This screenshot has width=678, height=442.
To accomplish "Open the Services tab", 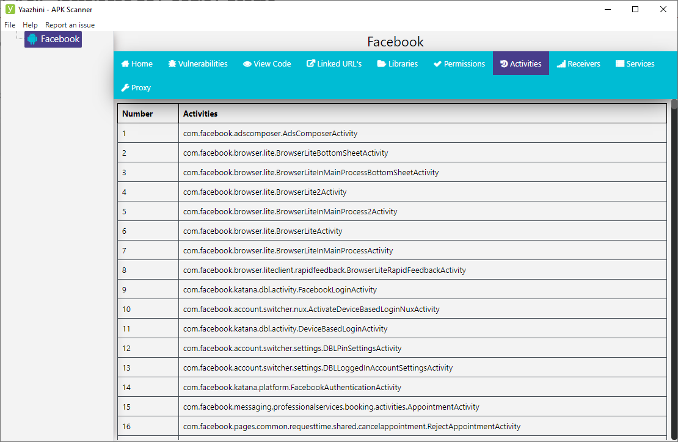I will click(635, 63).
